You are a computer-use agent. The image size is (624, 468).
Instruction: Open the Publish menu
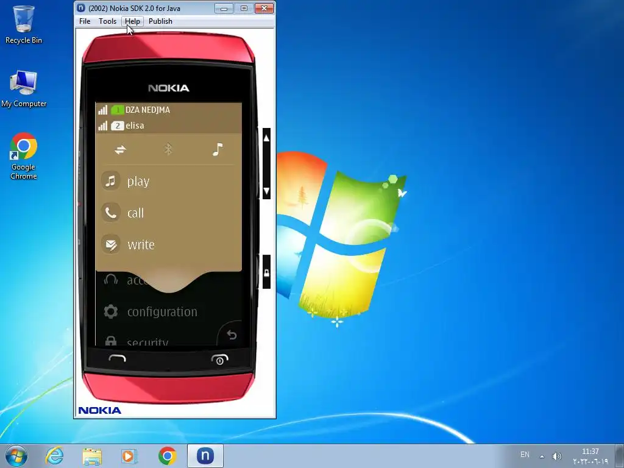(160, 21)
